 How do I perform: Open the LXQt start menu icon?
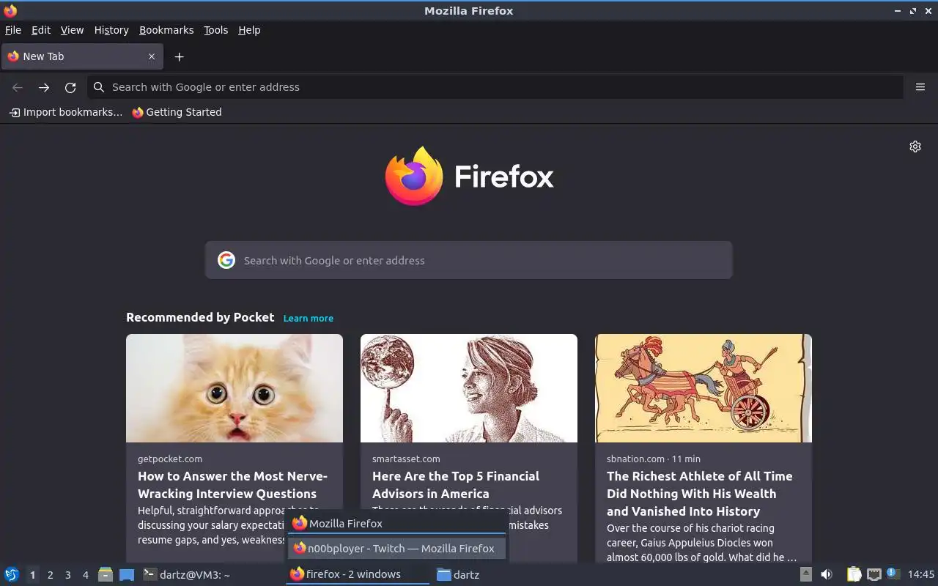coord(12,574)
